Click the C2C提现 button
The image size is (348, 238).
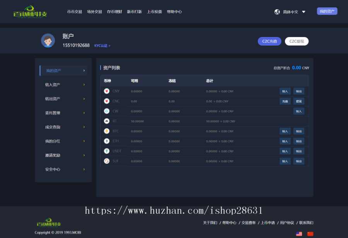coord(297,41)
